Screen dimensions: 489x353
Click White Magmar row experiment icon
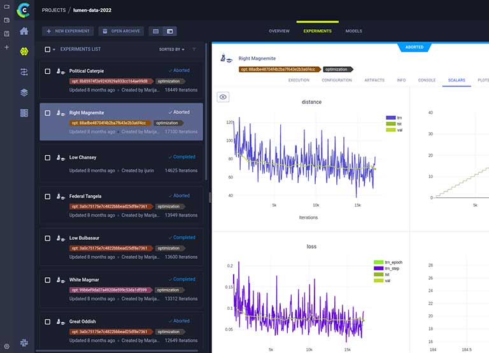pos(60,280)
